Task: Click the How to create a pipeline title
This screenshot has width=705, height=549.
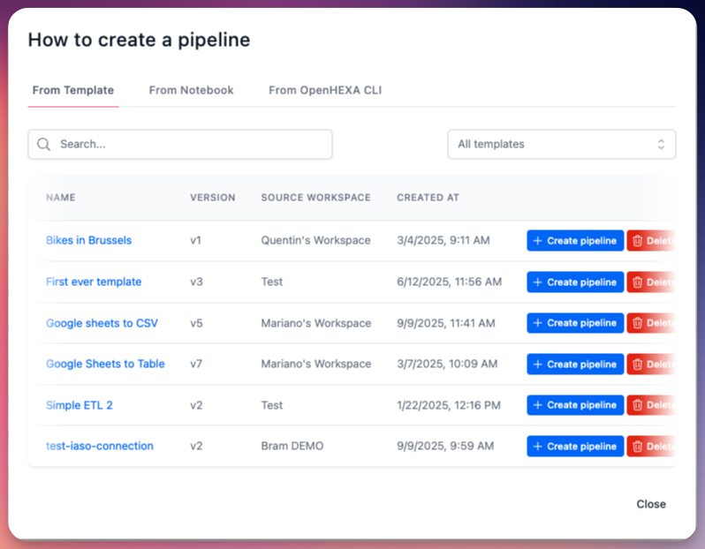Action: coord(139,40)
